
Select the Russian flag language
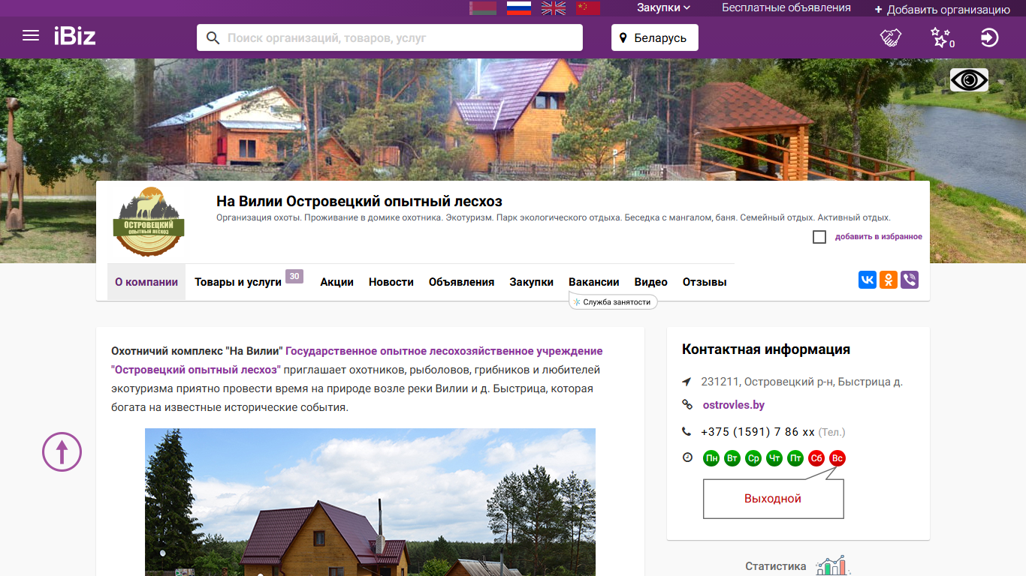(519, 8)
